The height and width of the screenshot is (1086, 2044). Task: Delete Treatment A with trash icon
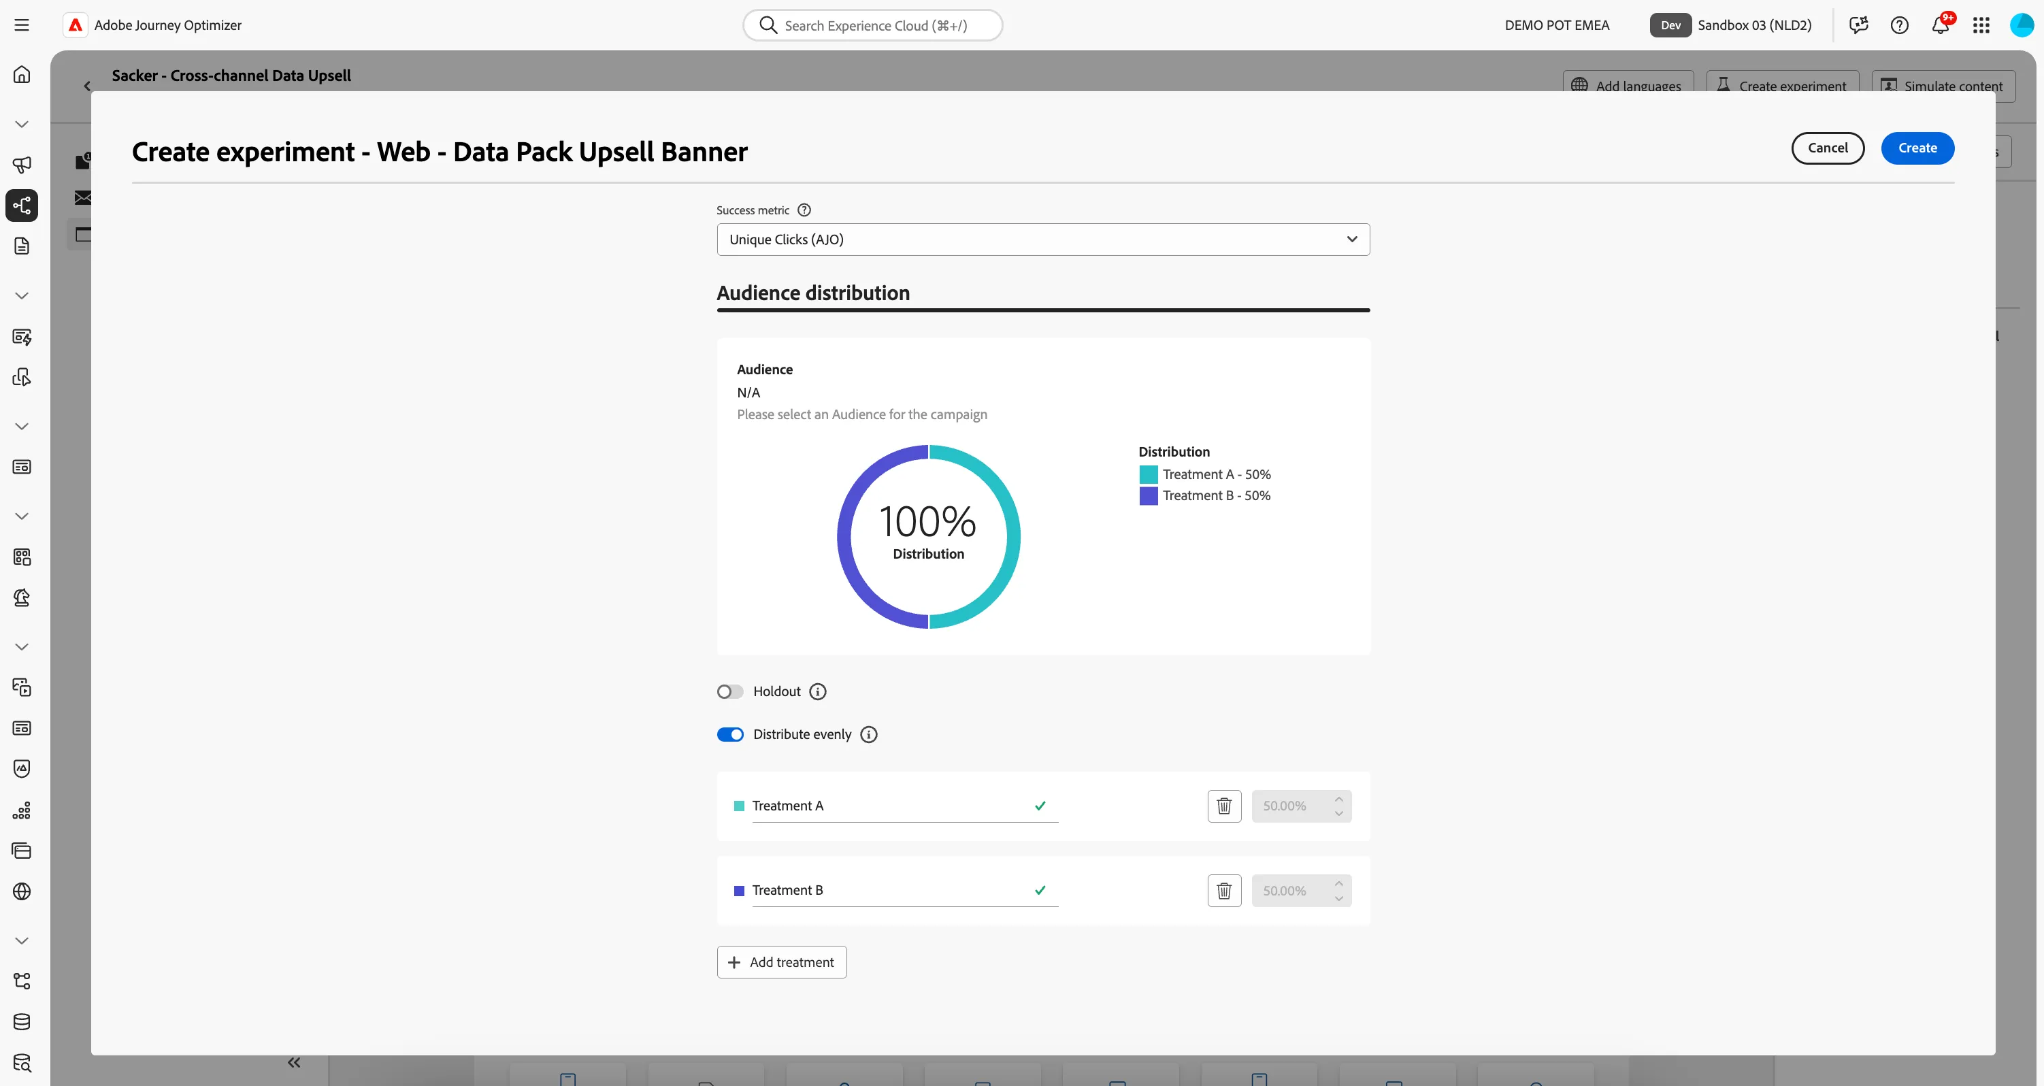[1223, 806]
